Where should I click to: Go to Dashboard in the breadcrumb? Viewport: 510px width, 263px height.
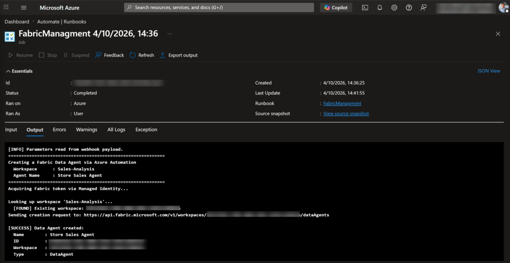pos(17,22)
